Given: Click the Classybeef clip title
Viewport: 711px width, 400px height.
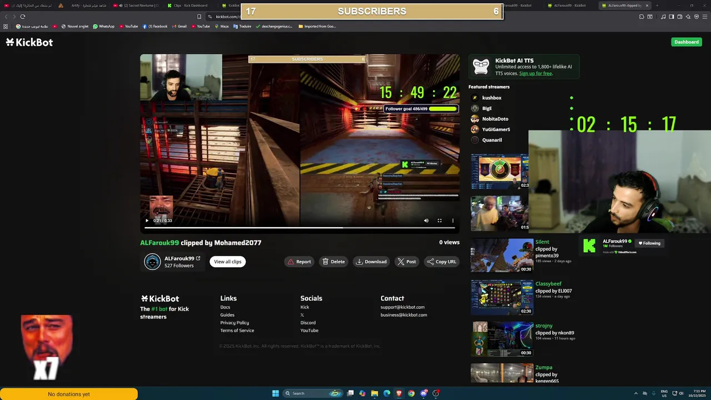Looking at the screenshot, I should 548,284.
